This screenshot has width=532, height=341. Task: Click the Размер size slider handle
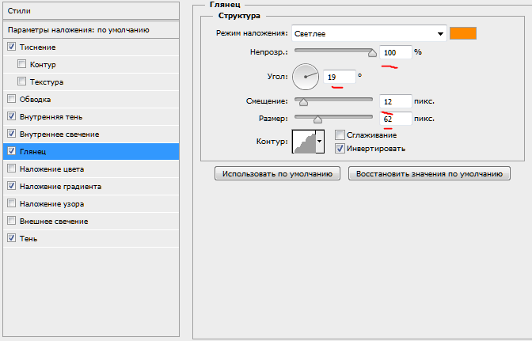318,119
